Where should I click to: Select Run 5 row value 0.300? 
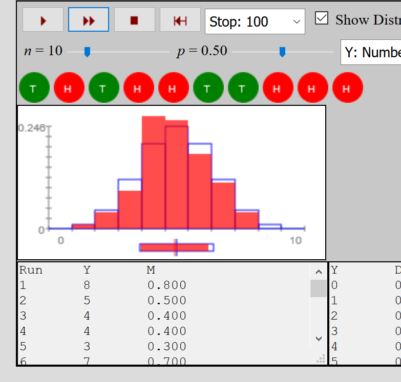tap(167, 346)
